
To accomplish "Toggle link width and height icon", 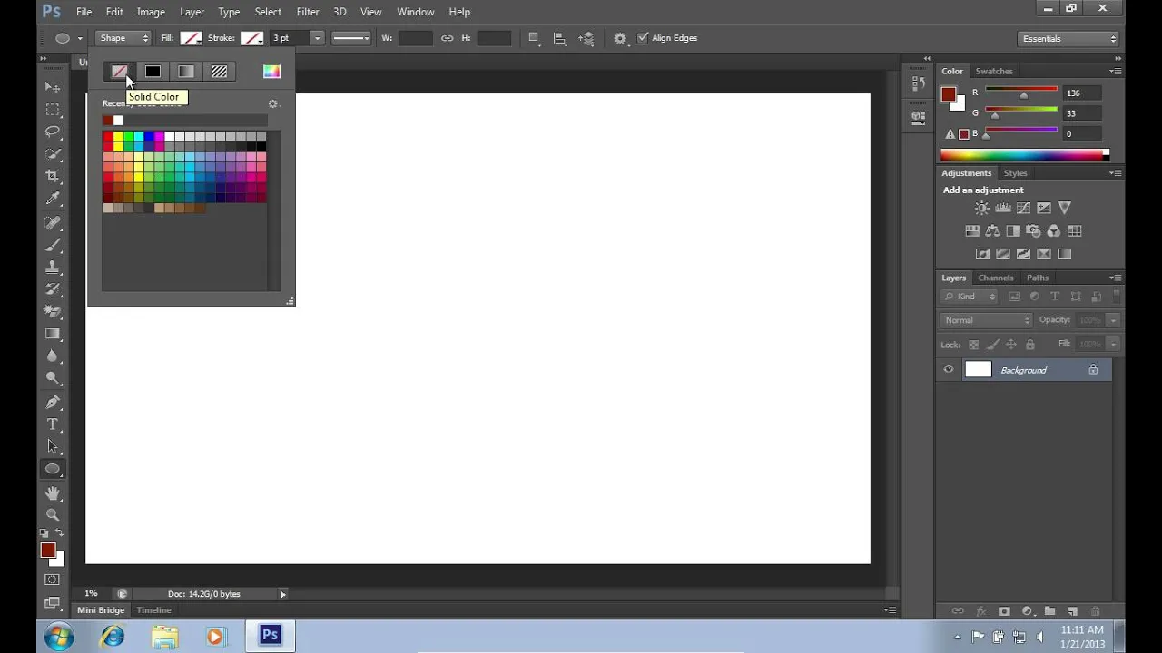I will pyautogui.click(x=447, y=38).
